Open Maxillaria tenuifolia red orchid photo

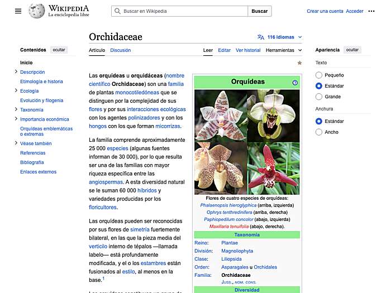pos(273,169)
